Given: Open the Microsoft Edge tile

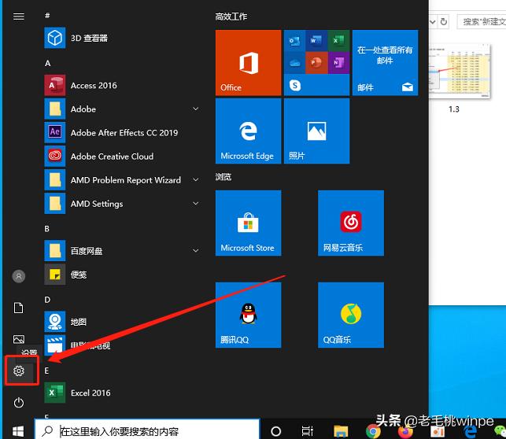Looking at the screenshot, I should (248, 131).
